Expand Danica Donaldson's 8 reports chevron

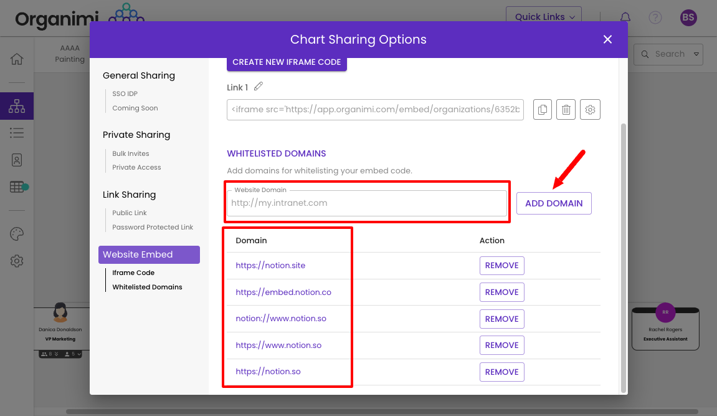point(56,354)
